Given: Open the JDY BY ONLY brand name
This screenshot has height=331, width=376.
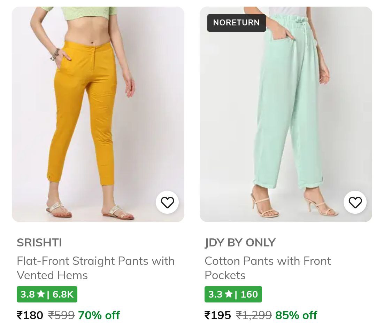Looking at the screenshot, I should [x=240, y=243].
